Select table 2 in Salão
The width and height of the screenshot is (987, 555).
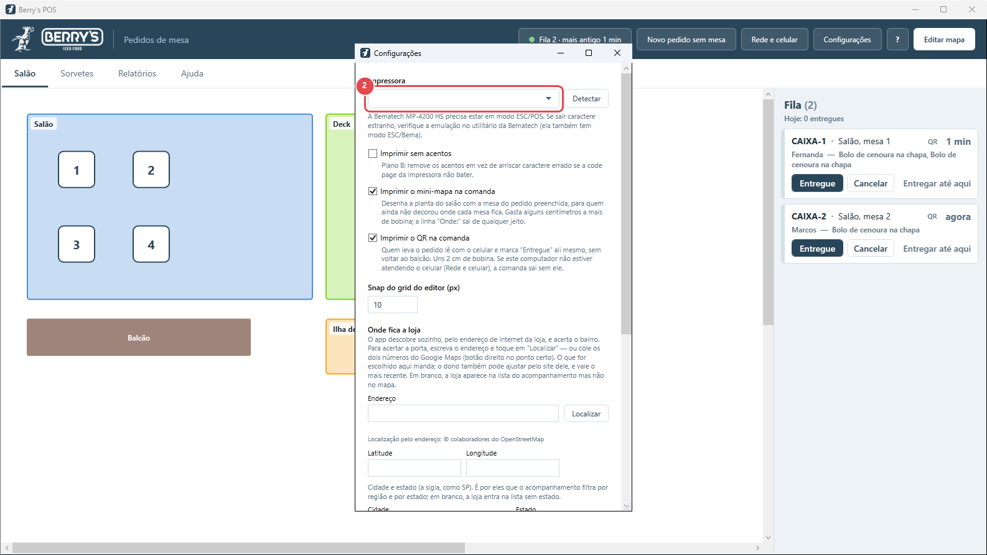coord(151,170)
